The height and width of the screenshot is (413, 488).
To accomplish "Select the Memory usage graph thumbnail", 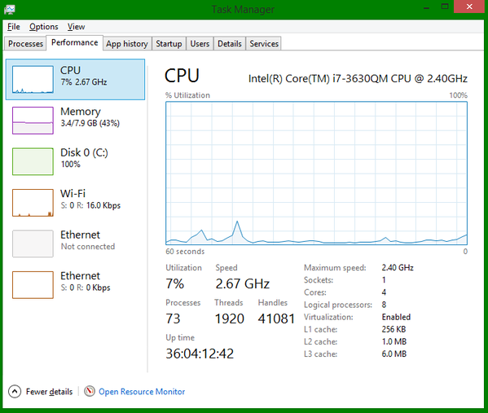I will (33, 121).
